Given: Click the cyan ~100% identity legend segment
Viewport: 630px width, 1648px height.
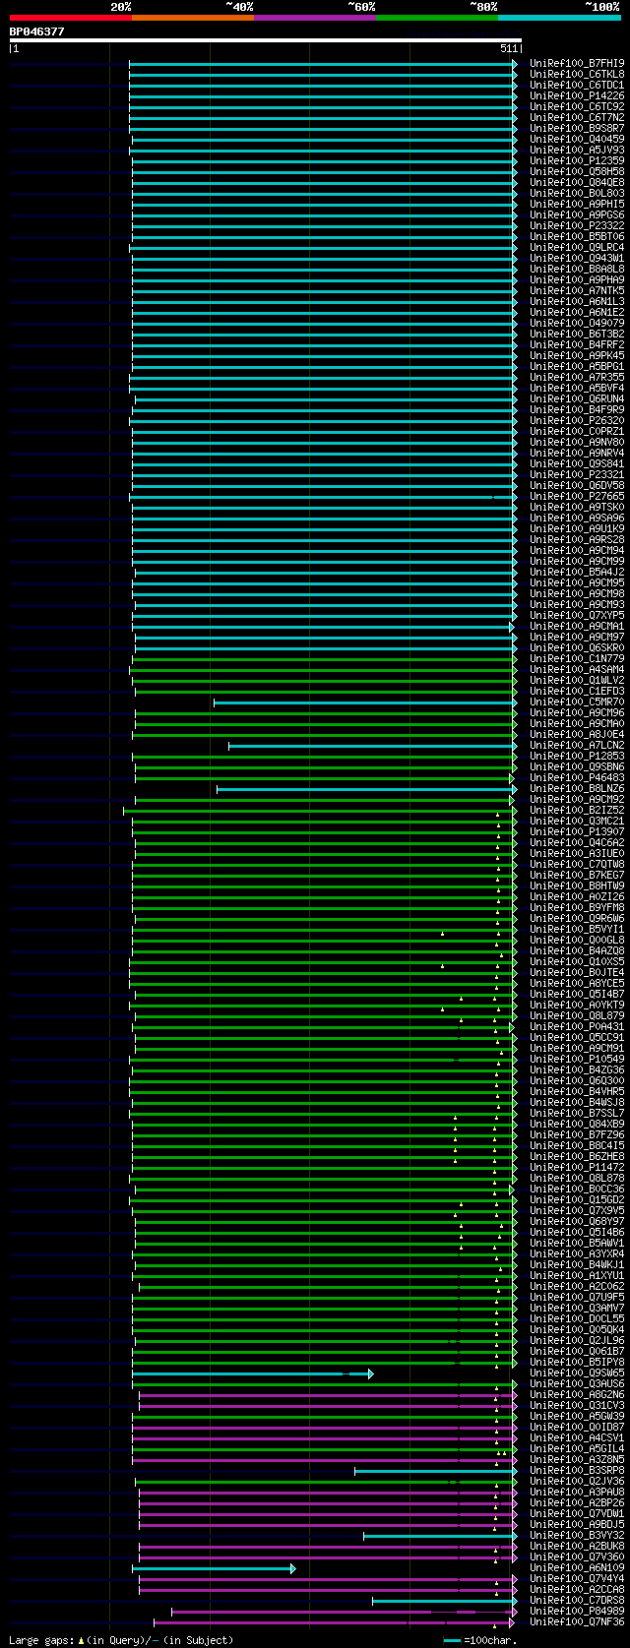Looking at the screenshot, I should (x=559, y=18).
